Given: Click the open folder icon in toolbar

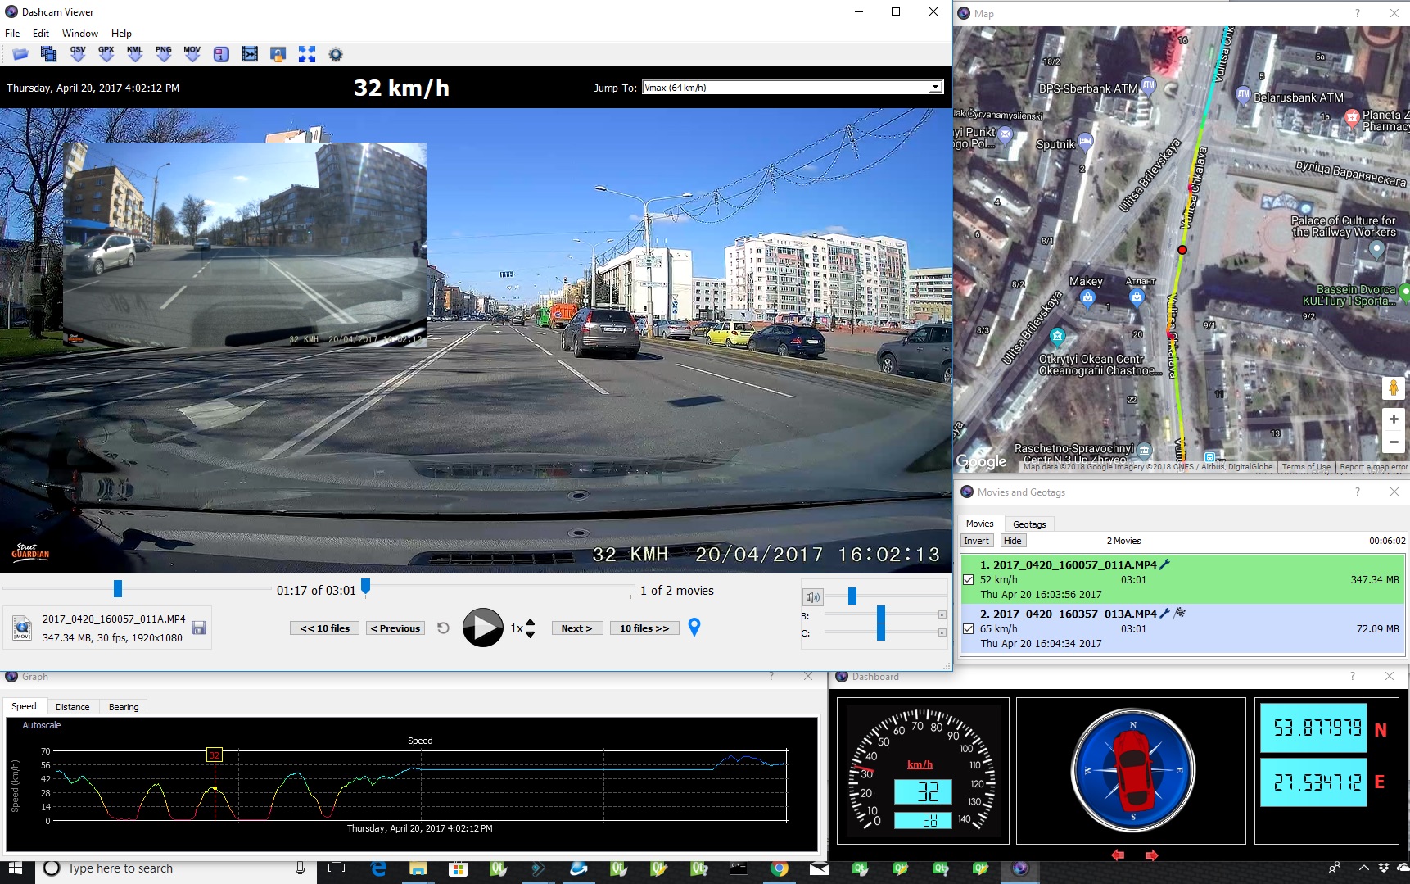Looking at the screenshot, I should [x=20, y=54].
